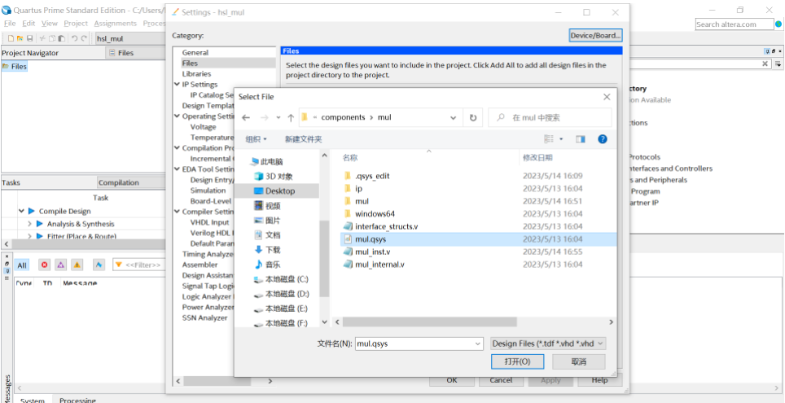Select the mul_internal.v file
The image size is (785, 403).
(x=374, y=265)
